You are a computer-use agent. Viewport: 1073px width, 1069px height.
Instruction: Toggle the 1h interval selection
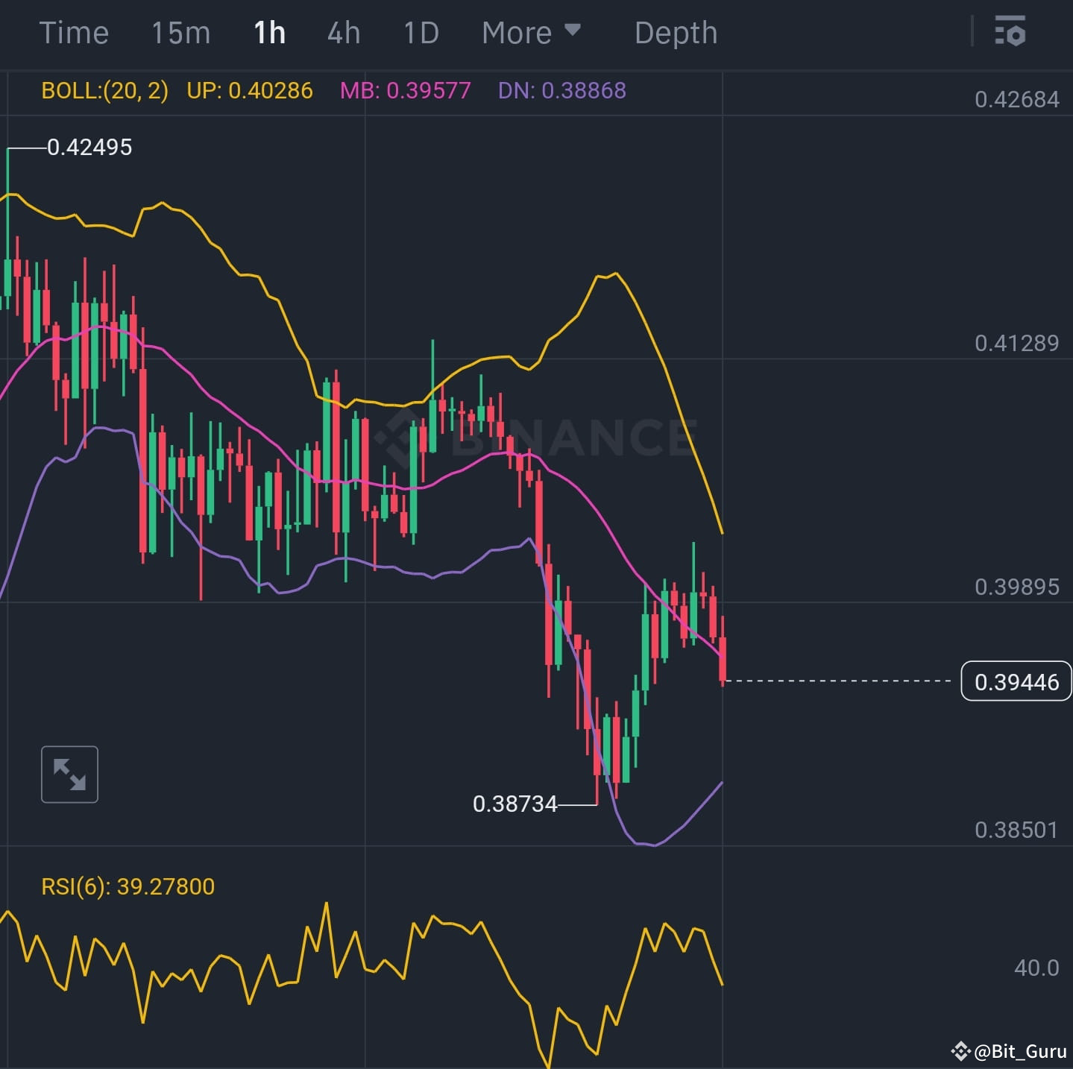point(269,33)
